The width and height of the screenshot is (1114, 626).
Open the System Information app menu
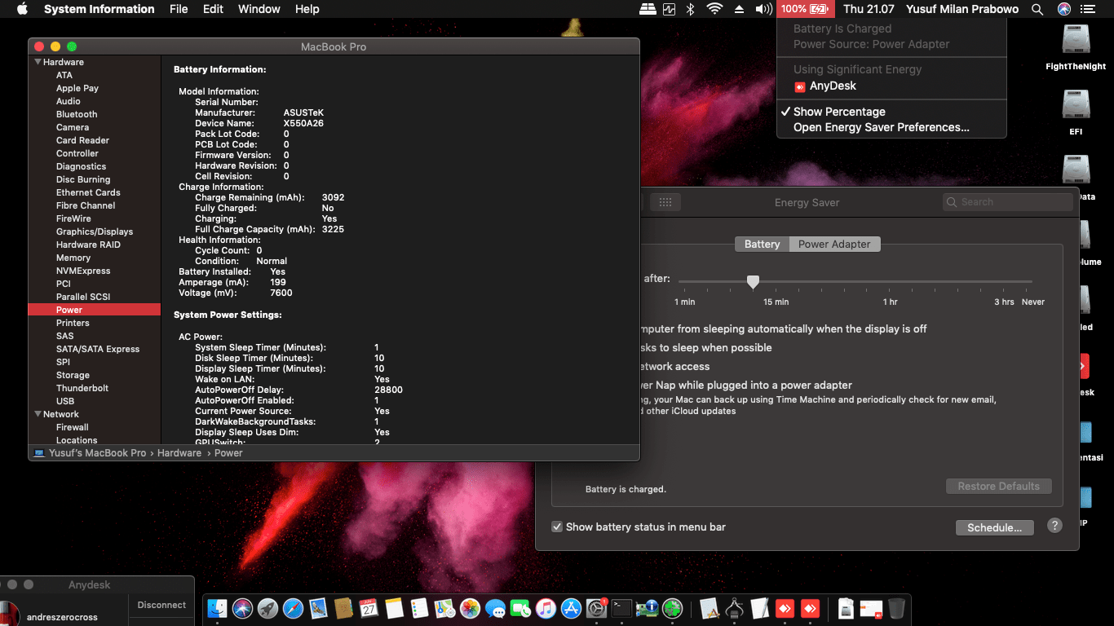click(x=99, y=9)
